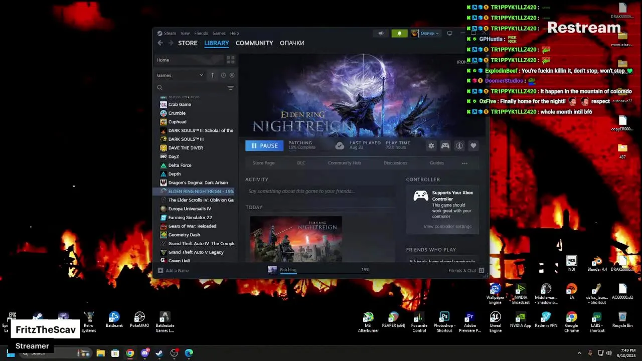Screen dimensions: 642x361
Task: Open the library advanced filter icon
Action: 231,88
